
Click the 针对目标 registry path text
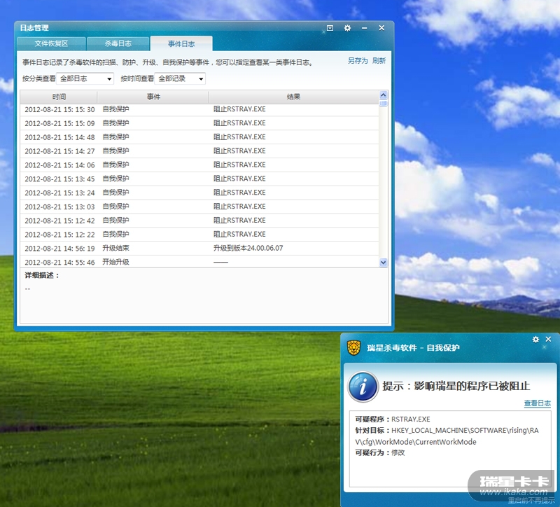(x=447, y=436)
